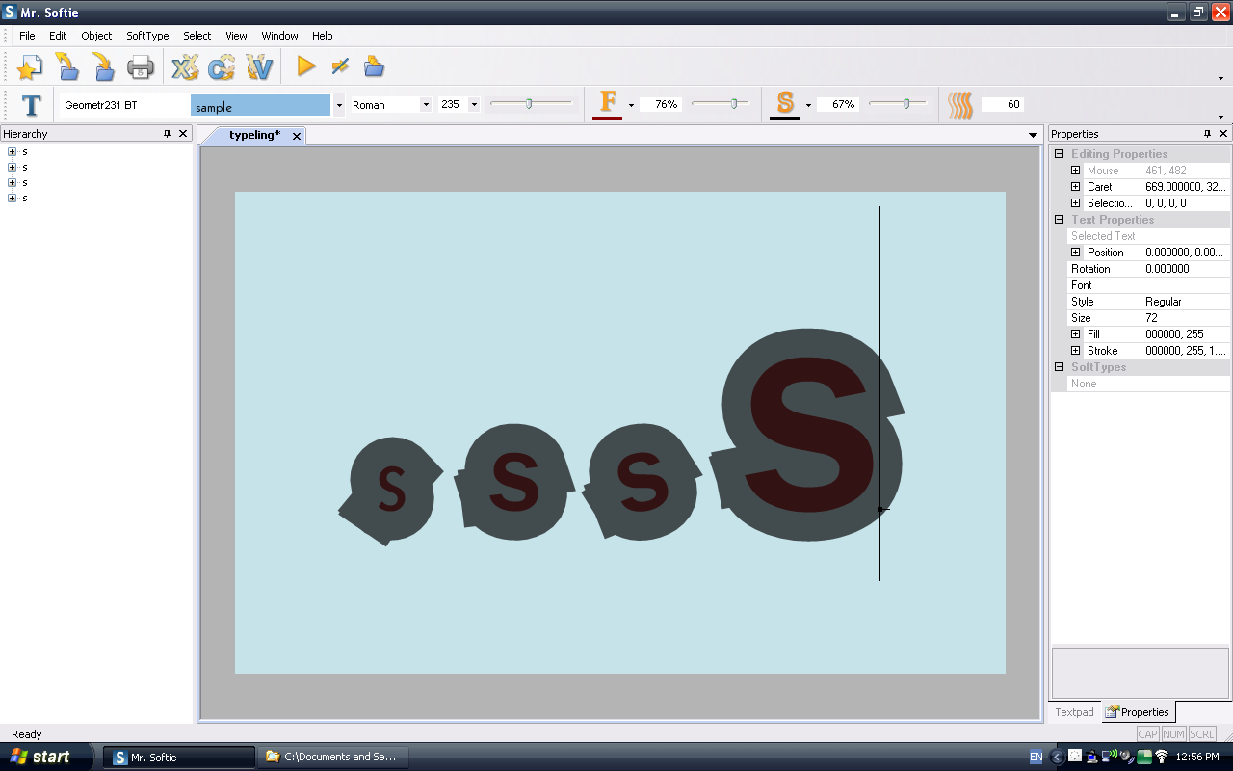
Task: Open the Object menu
Action: point(96,36)
